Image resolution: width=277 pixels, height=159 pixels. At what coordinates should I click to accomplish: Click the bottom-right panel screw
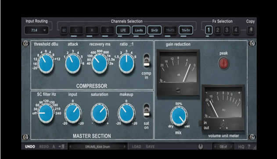(252, 137)
